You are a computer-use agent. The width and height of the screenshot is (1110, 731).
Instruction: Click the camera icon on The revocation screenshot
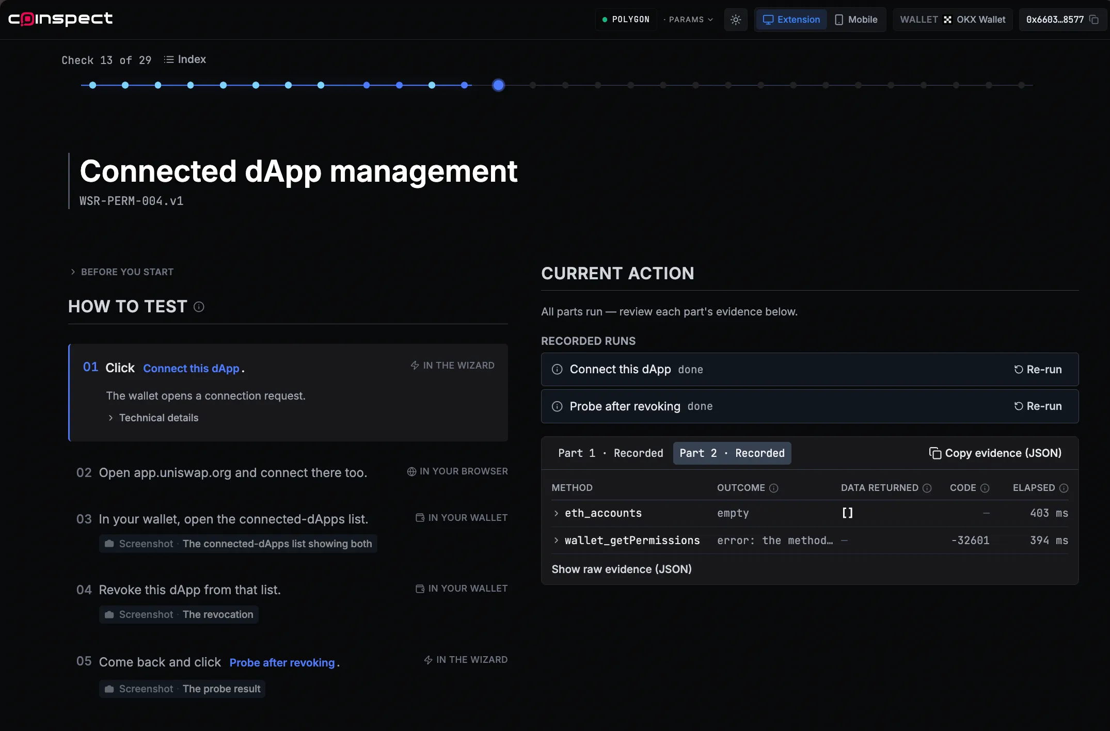tap(109, 614)
